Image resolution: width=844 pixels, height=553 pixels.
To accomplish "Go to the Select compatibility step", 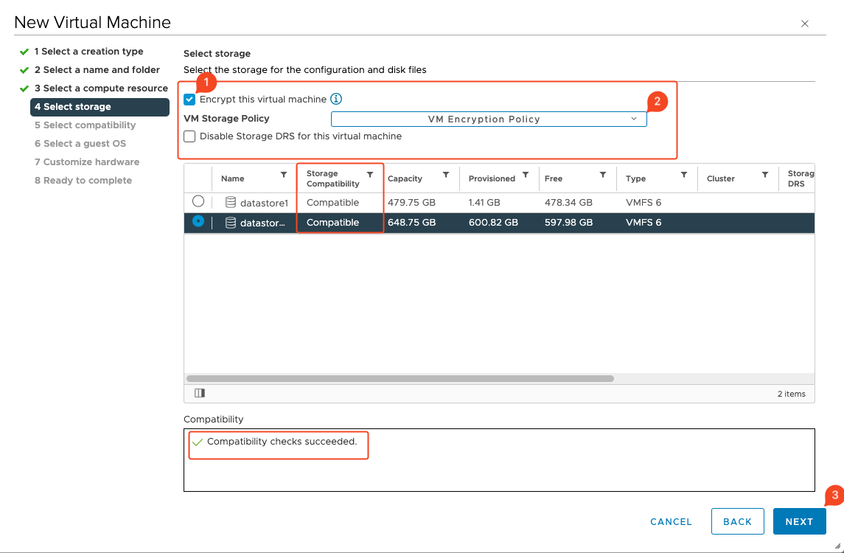I will coord(83,125).
